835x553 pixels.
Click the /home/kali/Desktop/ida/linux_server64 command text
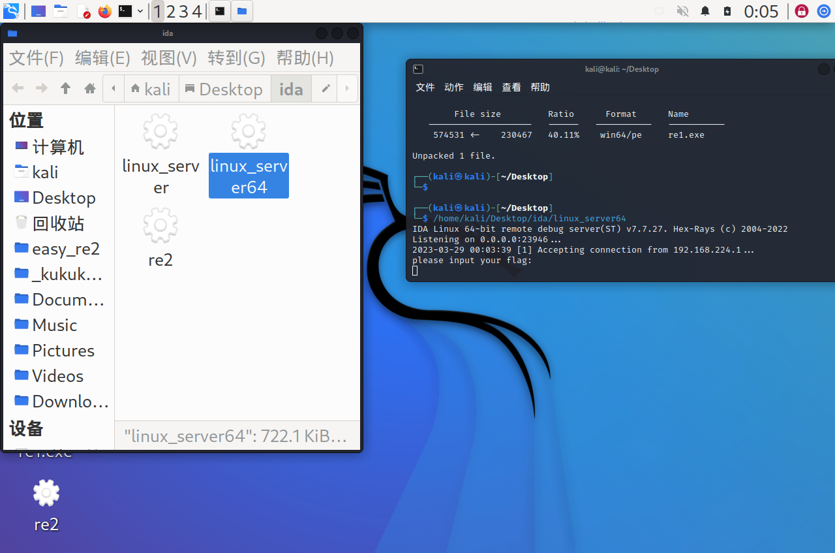(x=529, y=219)
